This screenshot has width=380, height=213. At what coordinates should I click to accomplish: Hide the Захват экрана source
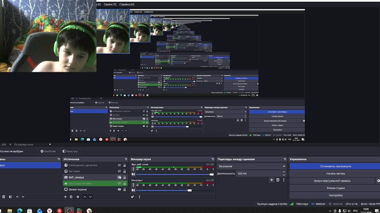(x=119, y=189)
